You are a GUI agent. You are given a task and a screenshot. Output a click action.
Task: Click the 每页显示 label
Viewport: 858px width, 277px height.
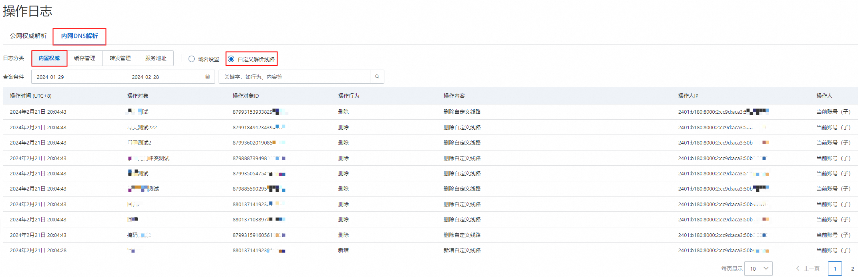(x=732, y=269)
